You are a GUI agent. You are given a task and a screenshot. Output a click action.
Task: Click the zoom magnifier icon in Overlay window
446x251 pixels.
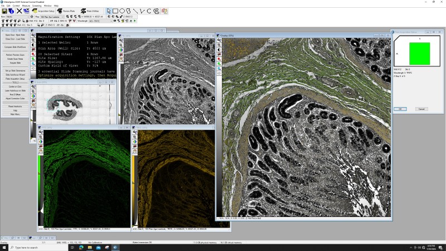click(219, 40)
